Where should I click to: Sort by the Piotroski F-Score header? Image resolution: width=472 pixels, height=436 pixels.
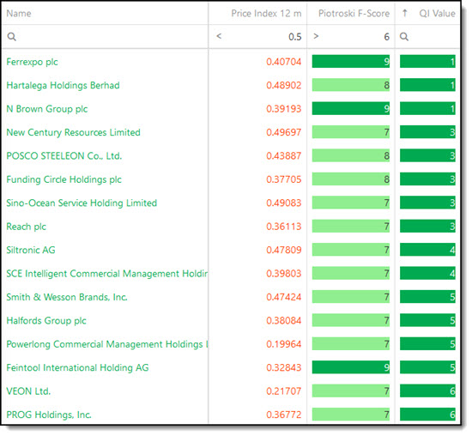pos(354,14)
